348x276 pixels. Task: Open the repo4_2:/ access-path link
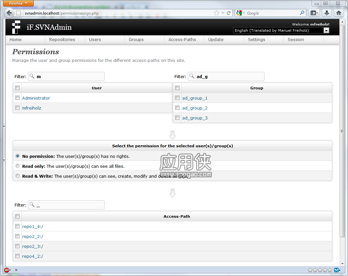[x=33, y=256]
